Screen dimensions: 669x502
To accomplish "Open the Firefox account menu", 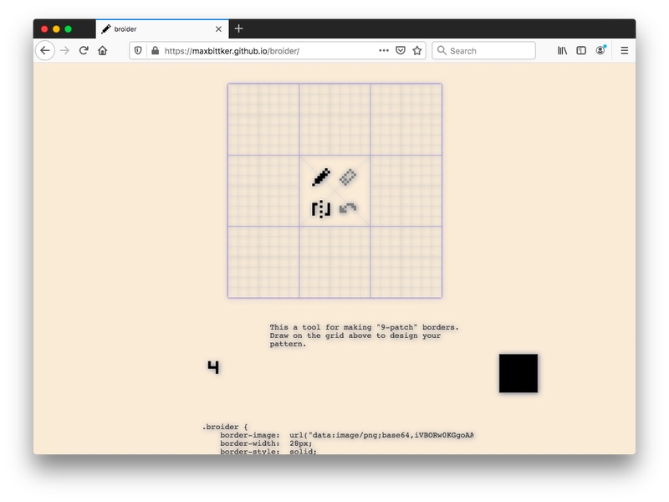I will pos(600,50).
